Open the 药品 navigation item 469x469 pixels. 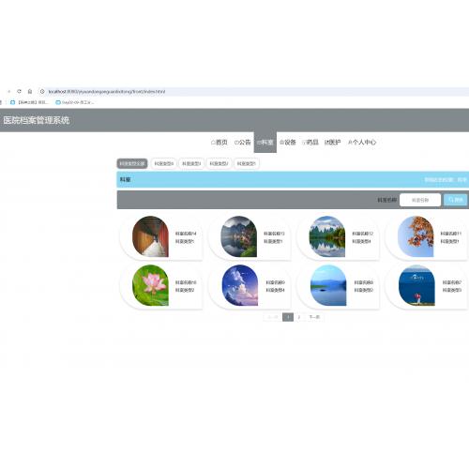coord(310,143)
